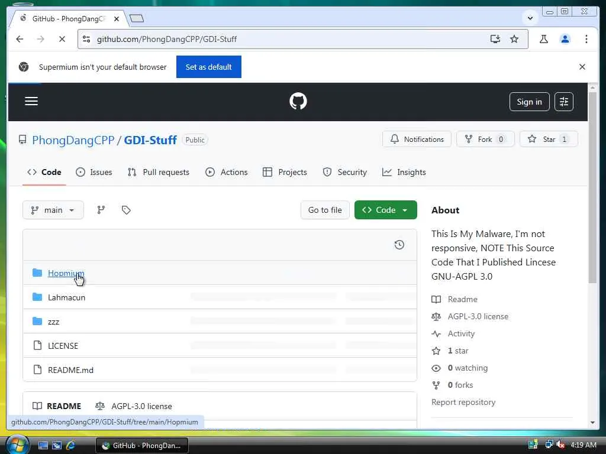The width and height of the screenshot is (606, 454).
Task: Click the GitHub taskbar window button
Action: point(142,446)
